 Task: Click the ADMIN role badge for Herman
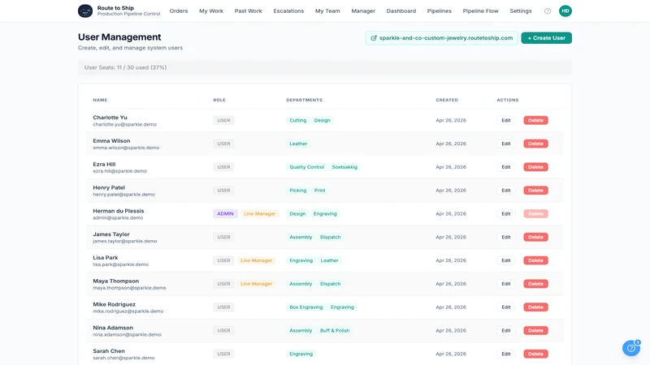pyautogui.click(x=226, y=214)
